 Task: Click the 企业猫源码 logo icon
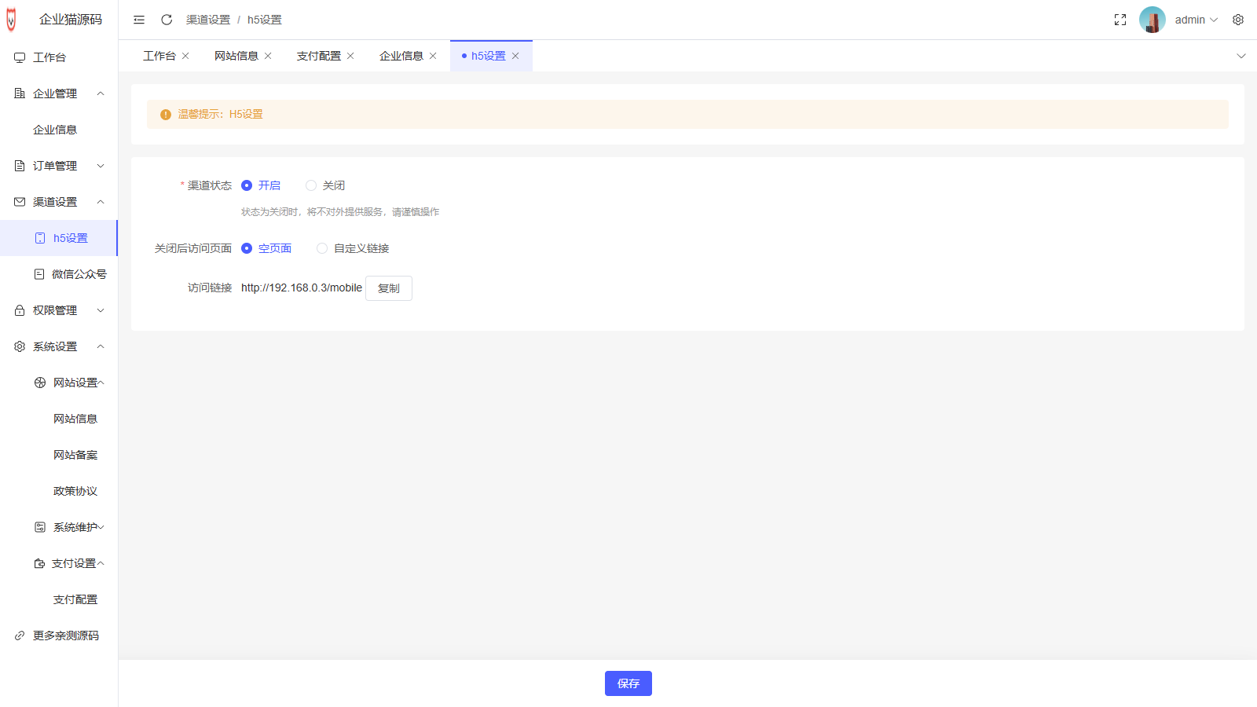coord(11,20)
